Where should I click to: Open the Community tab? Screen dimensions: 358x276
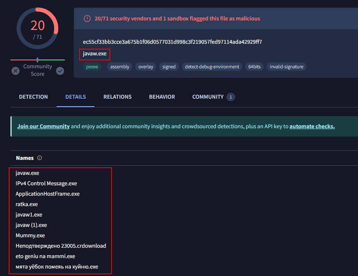pyautogui.click(x=208, y=97)
